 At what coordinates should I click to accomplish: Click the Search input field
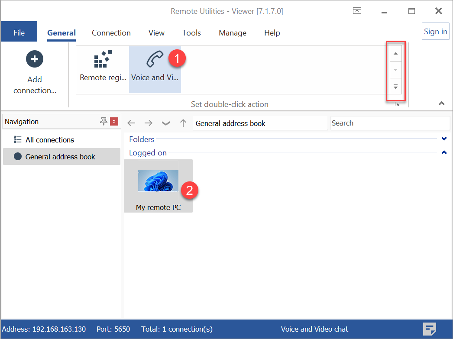click(390, 123)
